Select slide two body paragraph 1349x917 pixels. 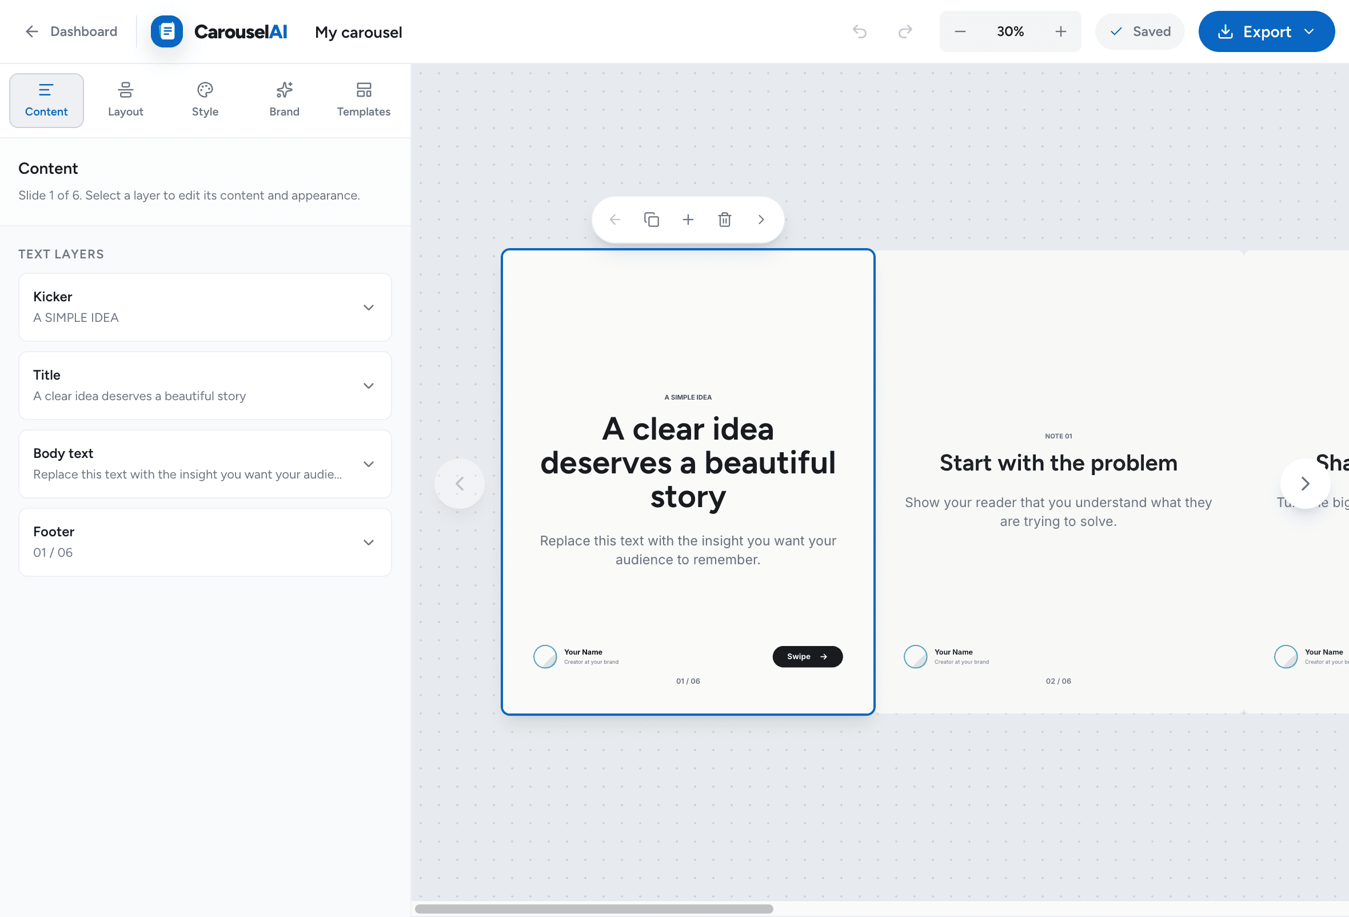[1058, 512]
